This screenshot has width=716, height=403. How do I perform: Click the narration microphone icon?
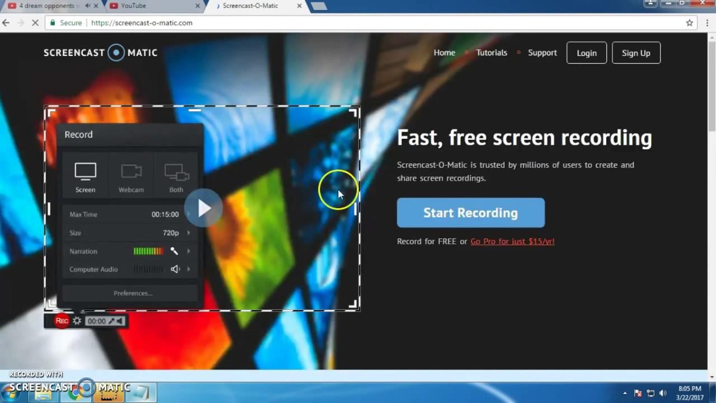point(174,251)
